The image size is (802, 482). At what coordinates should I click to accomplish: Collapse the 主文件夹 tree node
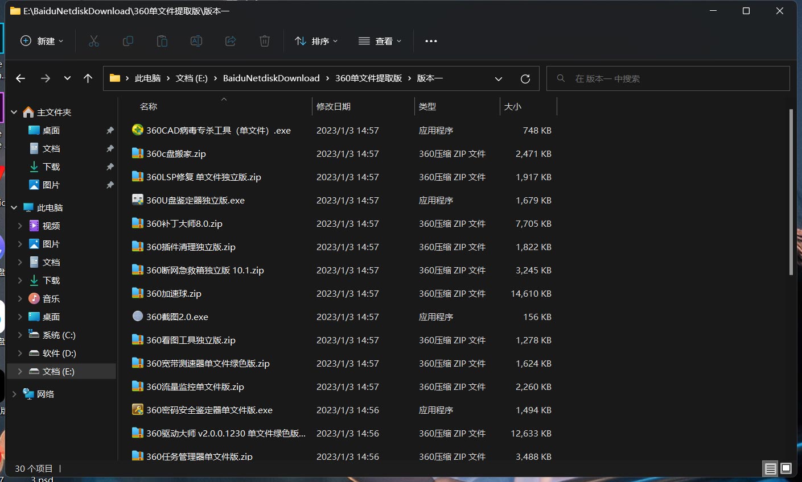[14, 113]
